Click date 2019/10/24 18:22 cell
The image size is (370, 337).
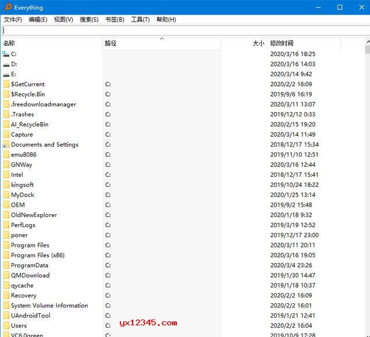[294, 185]
